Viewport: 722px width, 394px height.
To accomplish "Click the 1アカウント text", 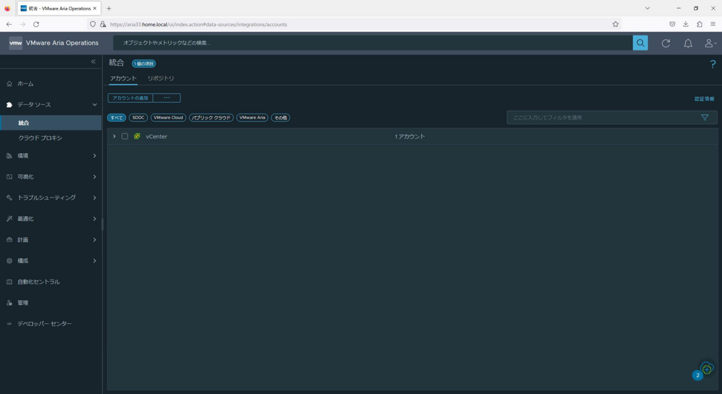I will 410,136.
